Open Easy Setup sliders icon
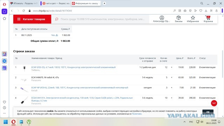Screen dimensions: 224x126 [x=211, y=11]
